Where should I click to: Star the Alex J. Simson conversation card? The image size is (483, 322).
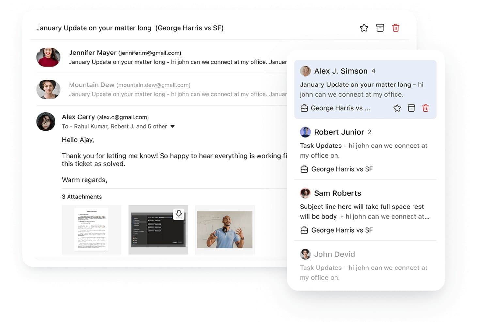pyautogui.click(x=397, y=108)
